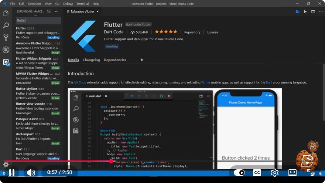Install MVVM Flutter Widget extension
The image size is (325, 183).
pos(55,83)
